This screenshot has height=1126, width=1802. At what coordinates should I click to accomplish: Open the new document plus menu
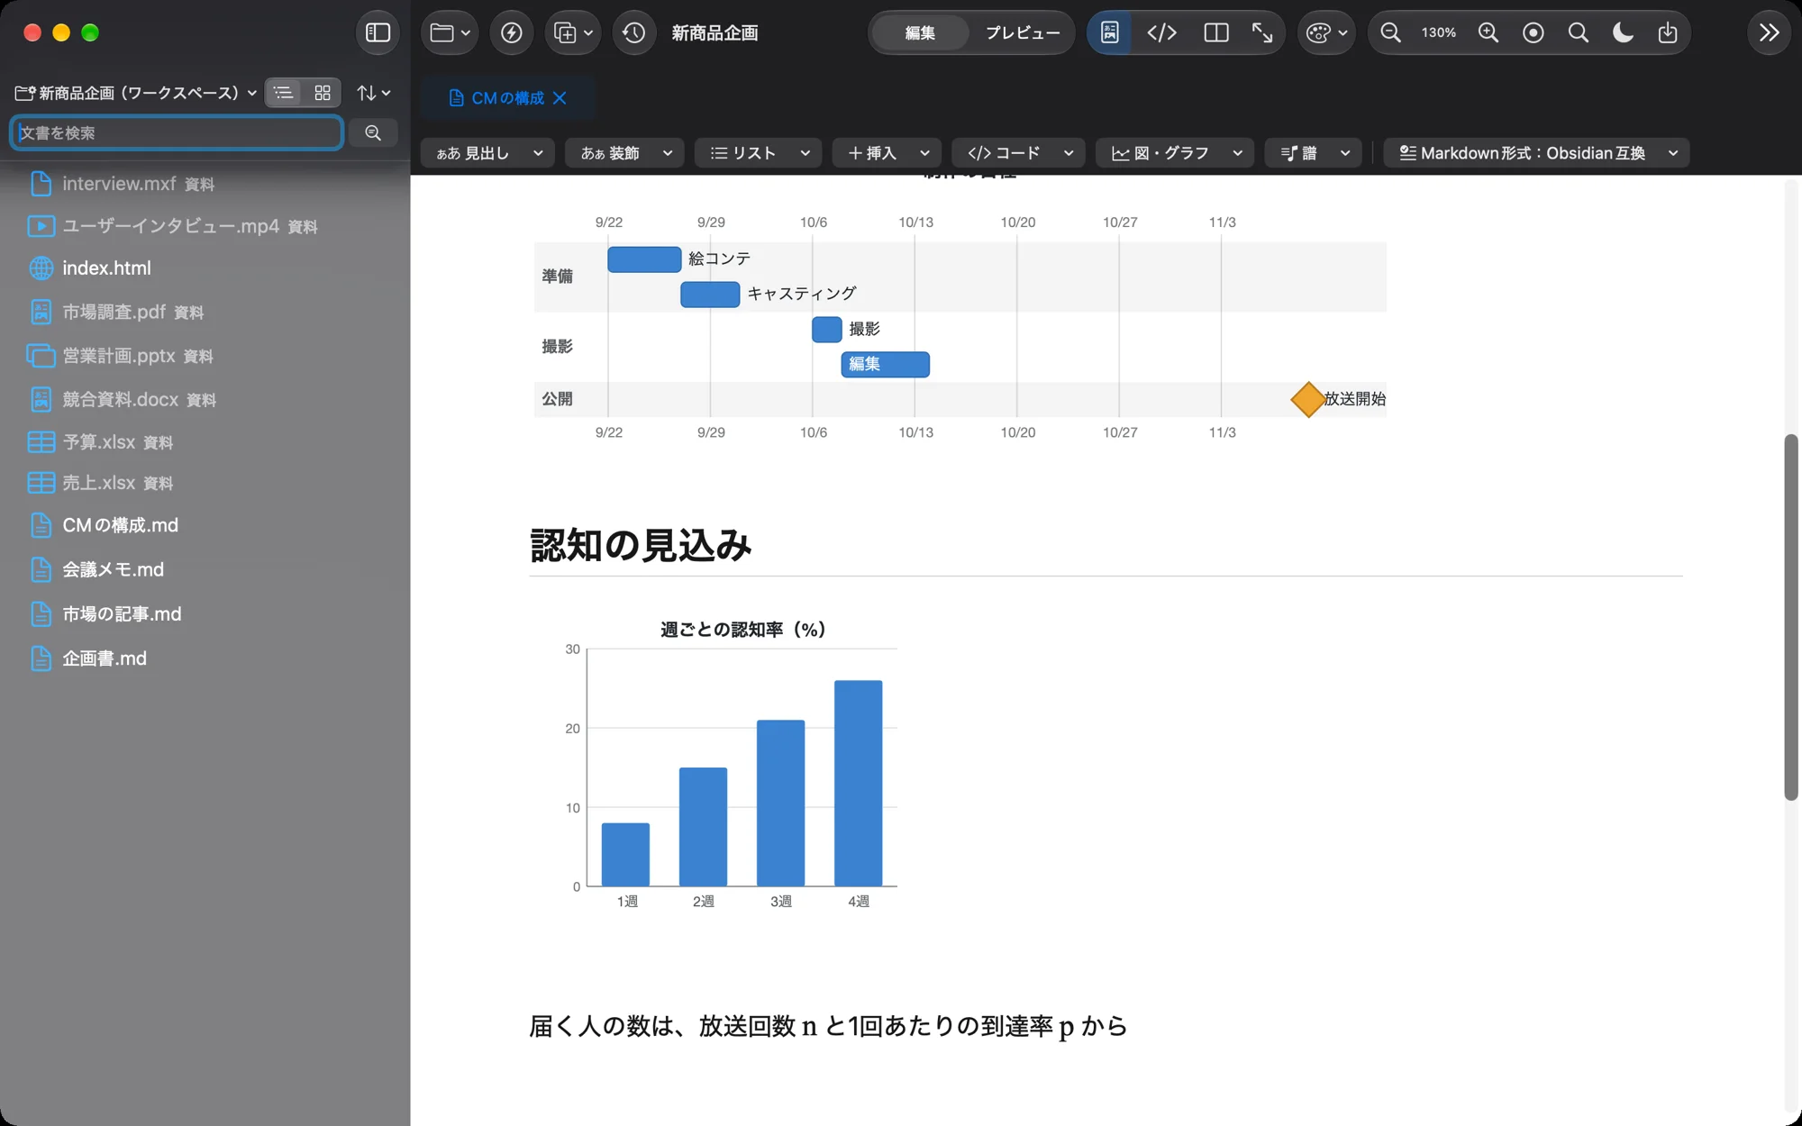[x=572, y=32]
